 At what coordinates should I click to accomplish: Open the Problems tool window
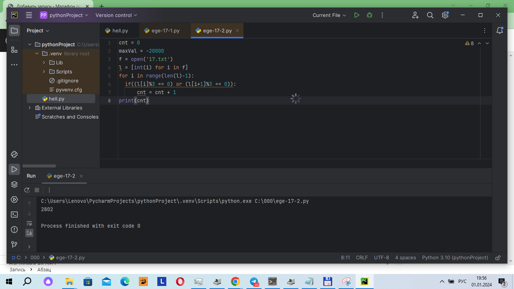coord(14,230)
